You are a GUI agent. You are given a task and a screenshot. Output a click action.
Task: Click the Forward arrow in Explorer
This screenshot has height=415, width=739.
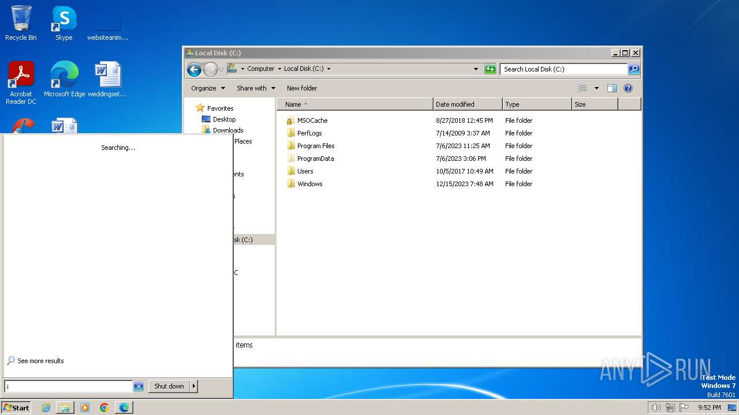tap(210, 69)
